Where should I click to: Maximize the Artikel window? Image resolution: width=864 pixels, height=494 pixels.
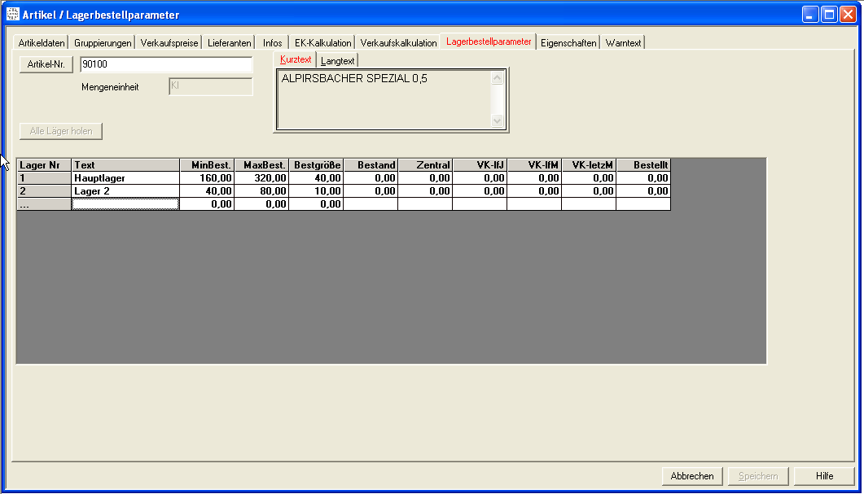[828, 15]
